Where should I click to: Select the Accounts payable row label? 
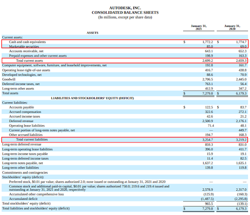pos(21,107)
